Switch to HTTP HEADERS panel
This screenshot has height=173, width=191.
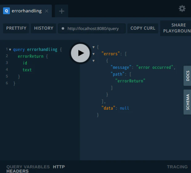click(x=35, y=169)
